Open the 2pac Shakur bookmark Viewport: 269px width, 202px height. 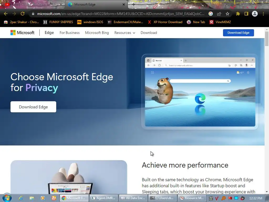pyautogui.click(x=22, y=22)
